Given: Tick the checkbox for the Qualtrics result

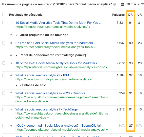Looking at the screenshot, I should pyautogui.click(x=4, y=93).
